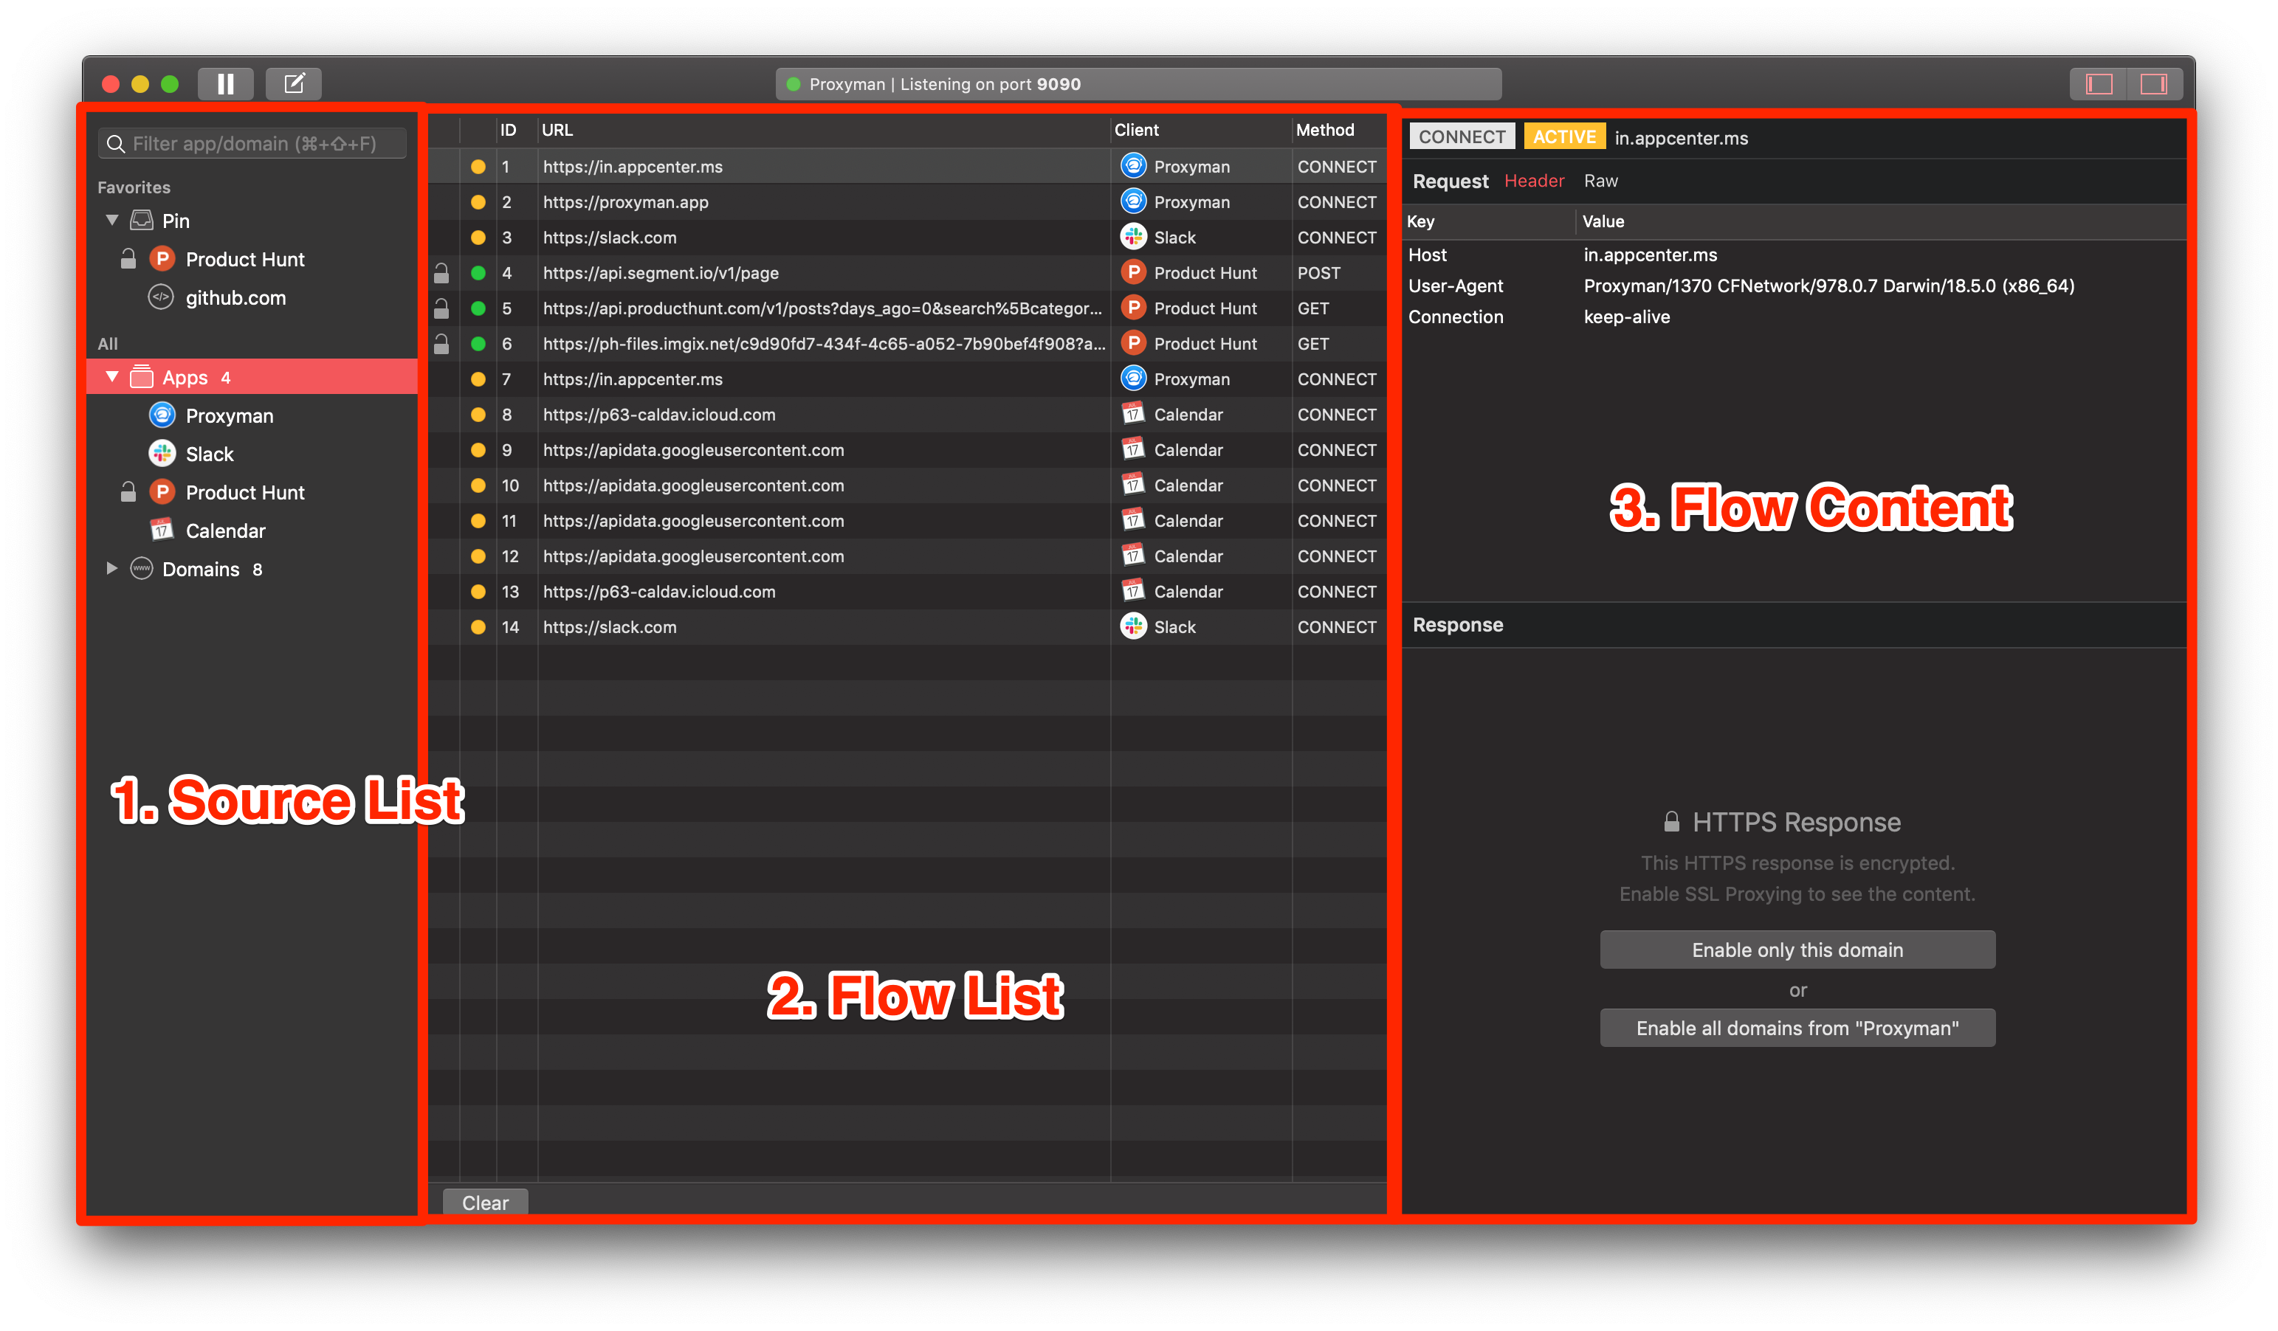Collapse the Apps group
This screenshot has width=2278, height=1331.
(x=111, y=377)
